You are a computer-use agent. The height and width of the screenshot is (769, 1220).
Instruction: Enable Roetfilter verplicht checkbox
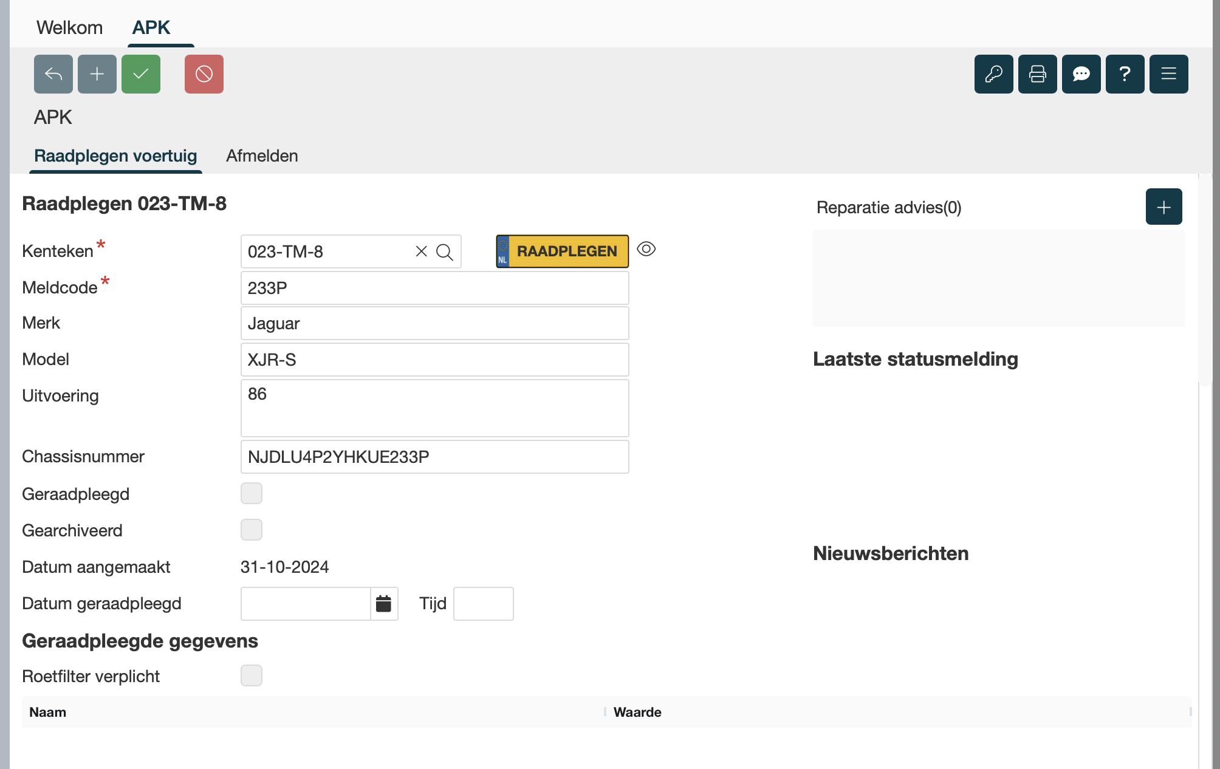tap(252, 675)
